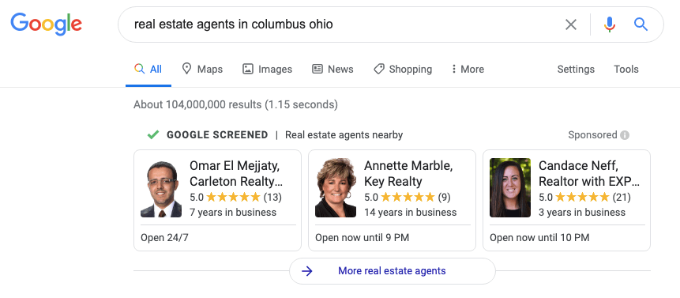Open the Maps tab
This screenshot has width=680, height=298.
(202, 69)
